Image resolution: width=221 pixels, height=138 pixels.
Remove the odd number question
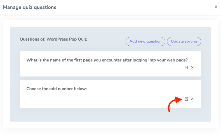coord(192,99)
